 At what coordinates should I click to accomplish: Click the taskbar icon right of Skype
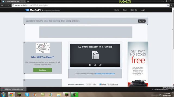[x=35, y=95]
